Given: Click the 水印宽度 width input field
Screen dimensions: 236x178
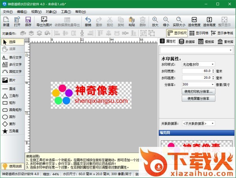Looking at the screenshot, I should pos(197,71).
